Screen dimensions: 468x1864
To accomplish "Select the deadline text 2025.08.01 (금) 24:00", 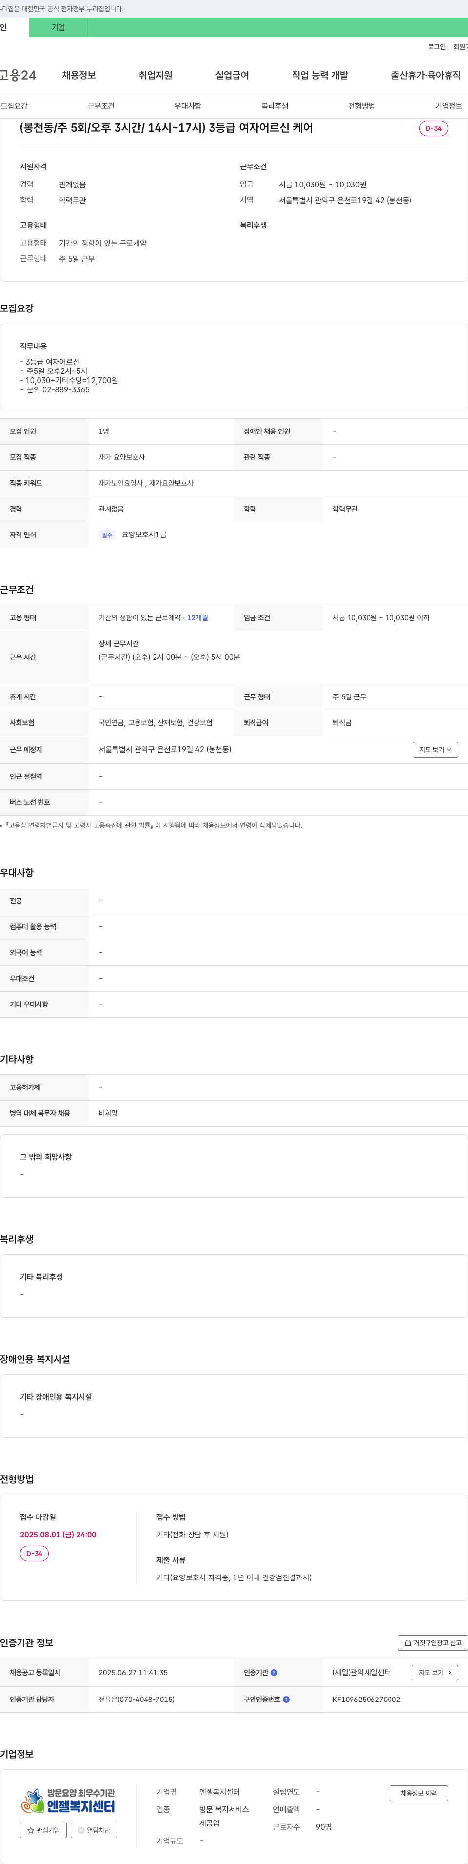I will pyautogui.click(x=58, y=1535).
